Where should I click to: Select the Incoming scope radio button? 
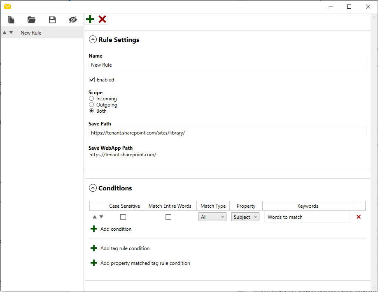coord(91,98)
